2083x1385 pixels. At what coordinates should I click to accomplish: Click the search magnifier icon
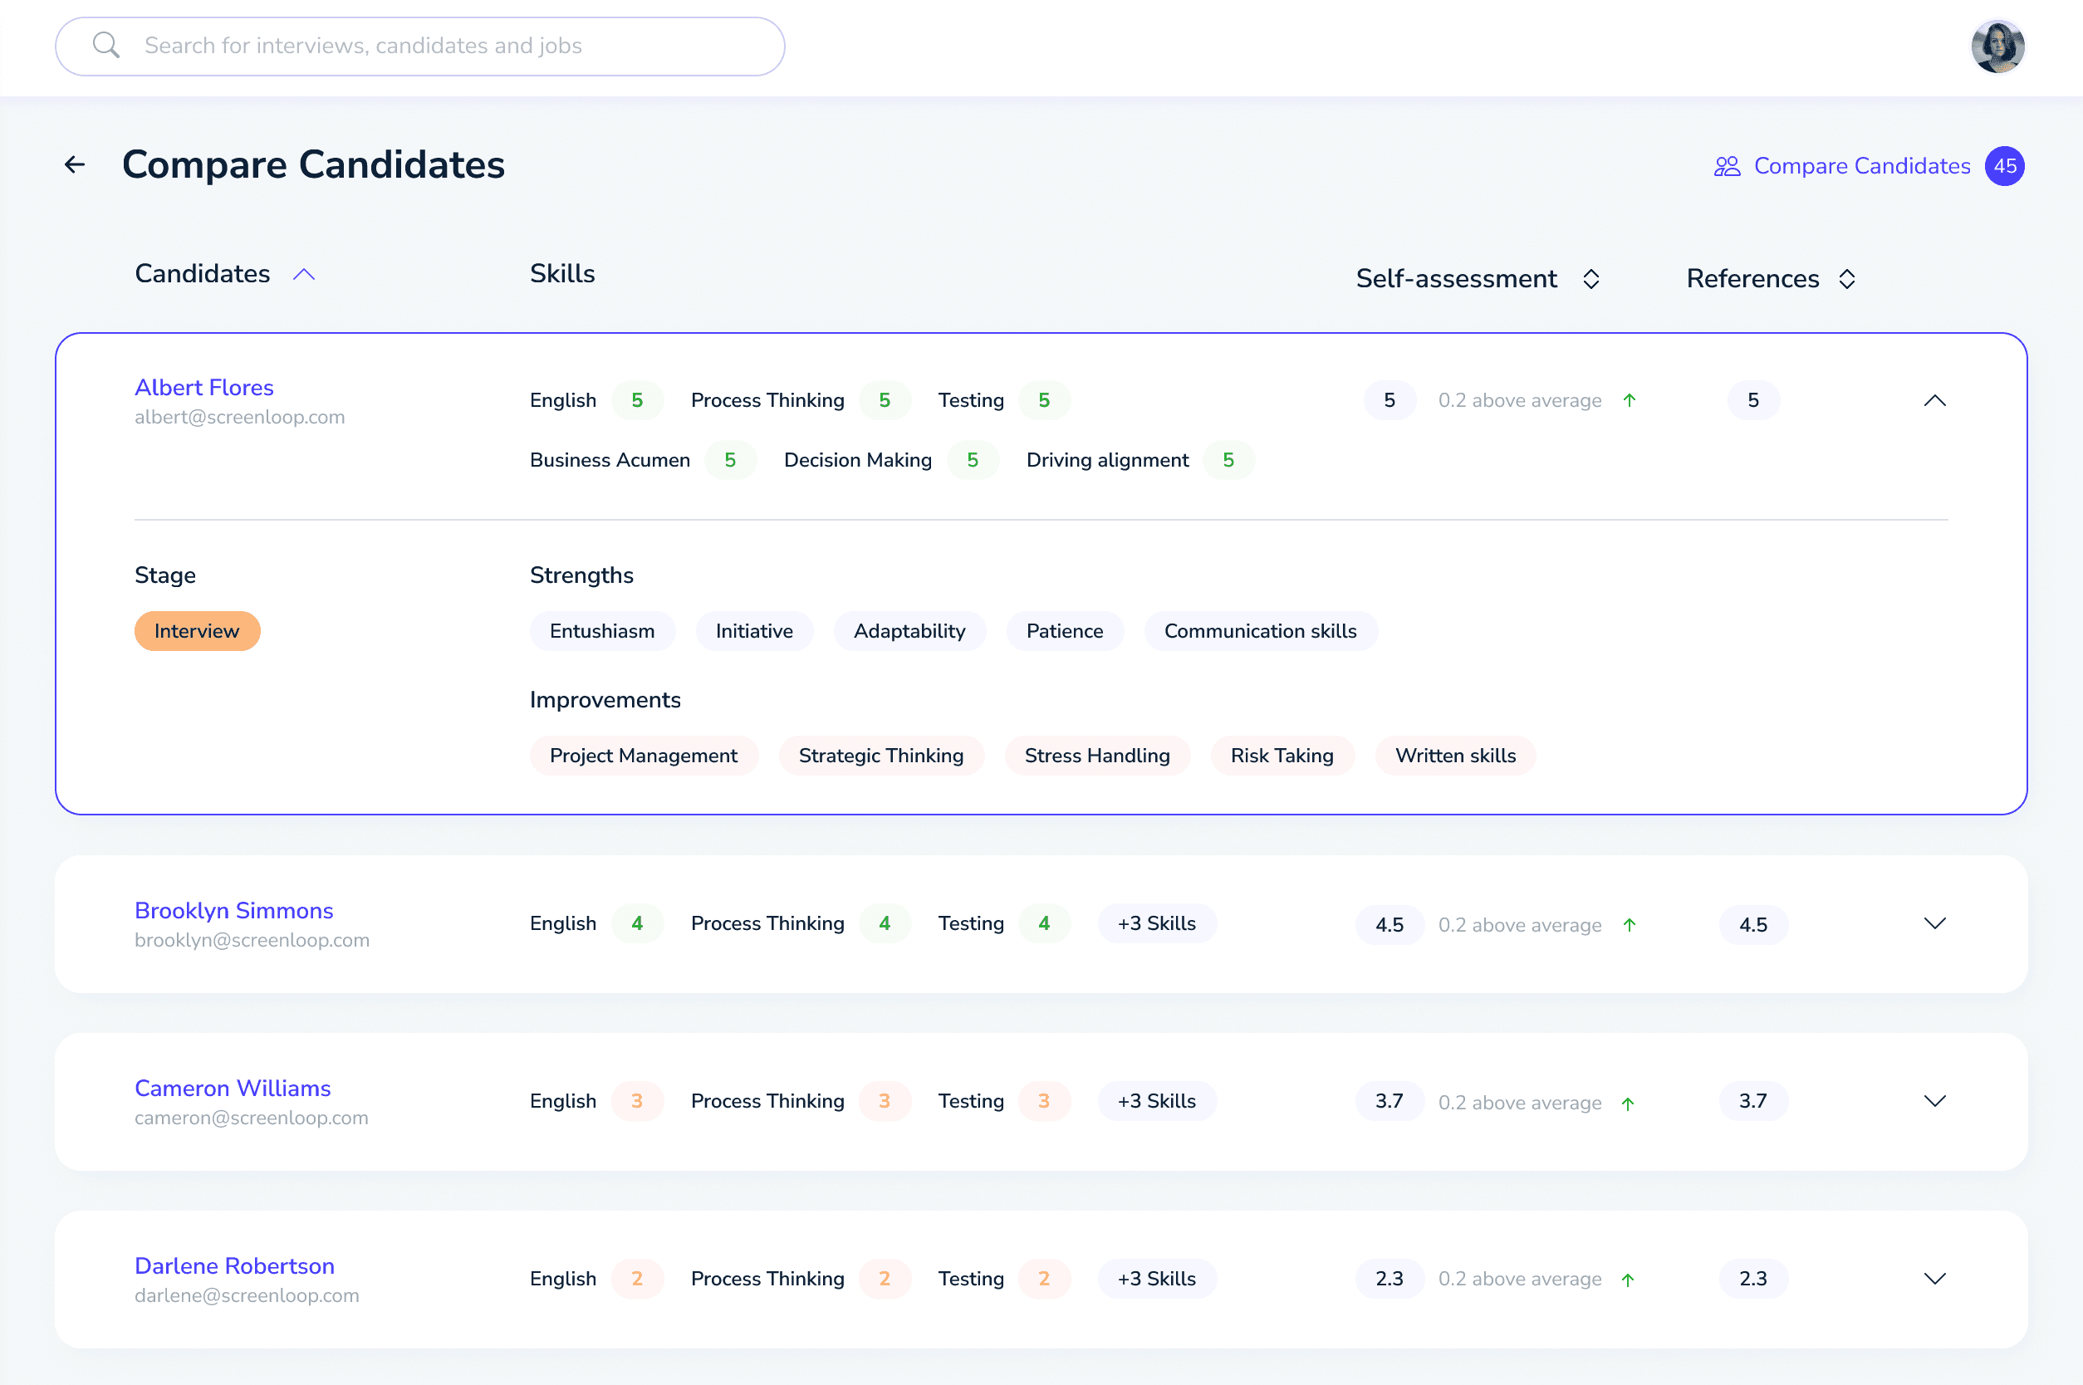(x=106, y=45)
